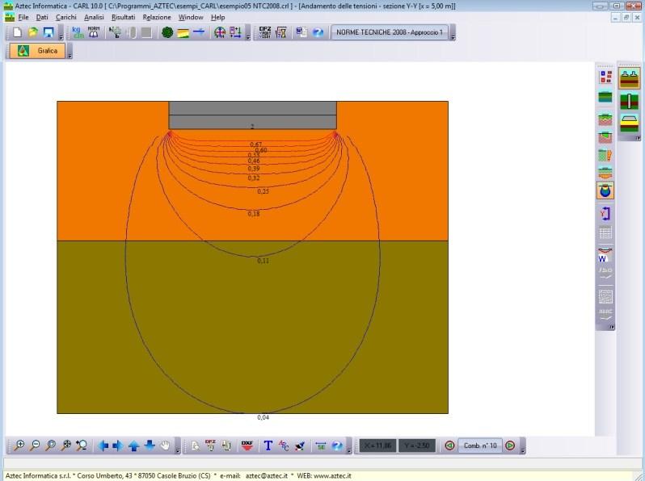
Task: Select the Text annotation tool
Action: (x=268, y=445)
